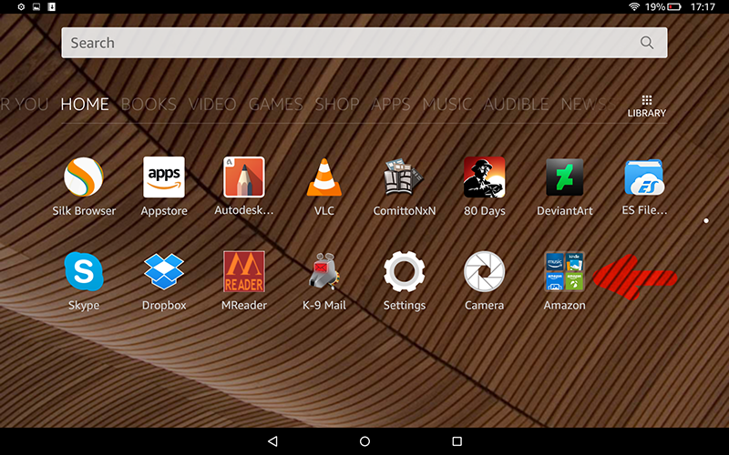The image size is (729, 455).
Task: Switch to the GAMES tab
Action: tap(275, 105)
